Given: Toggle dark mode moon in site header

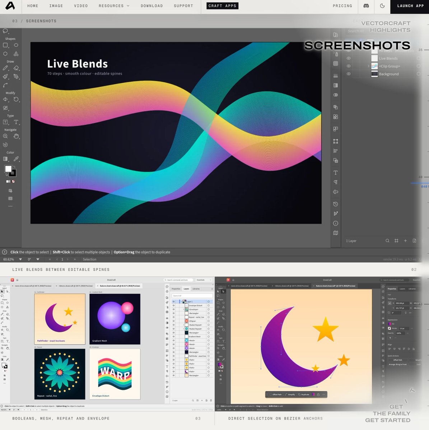Looking at the screenshot, I should [382, 6].
